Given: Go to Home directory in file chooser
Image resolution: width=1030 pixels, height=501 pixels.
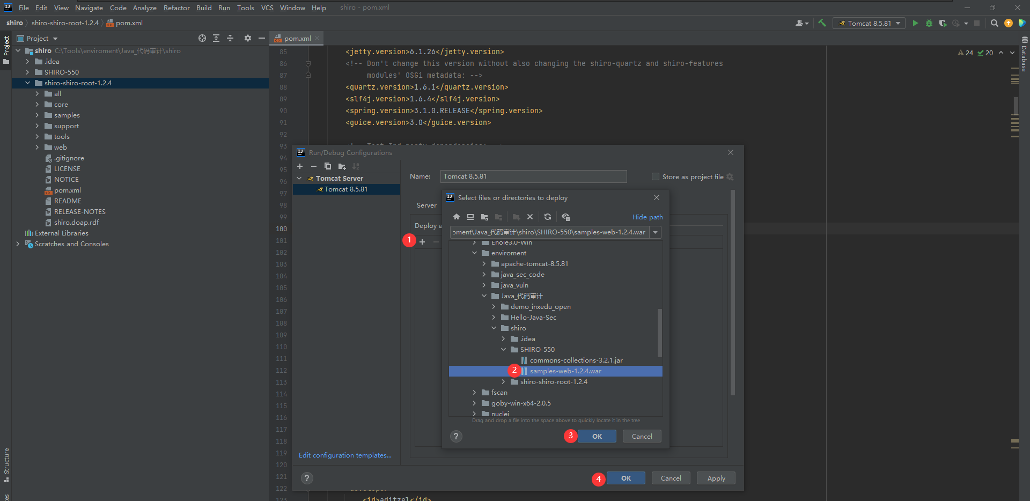Looking at the screenshot, I should (x=456, y=217).
